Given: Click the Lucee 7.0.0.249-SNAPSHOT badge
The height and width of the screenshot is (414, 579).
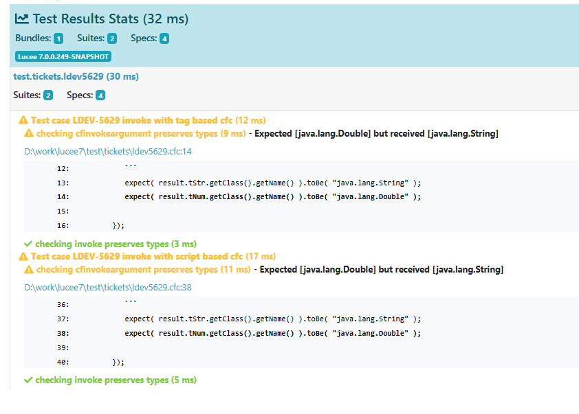Looking at the screenshot, I should pos(63,56).
